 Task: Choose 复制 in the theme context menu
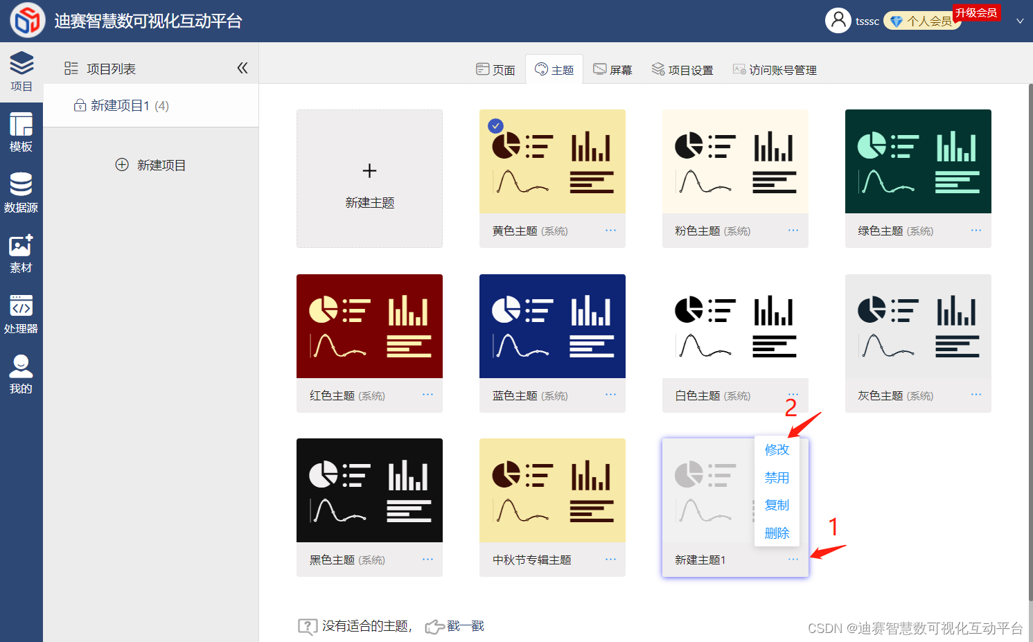(777, 505)
